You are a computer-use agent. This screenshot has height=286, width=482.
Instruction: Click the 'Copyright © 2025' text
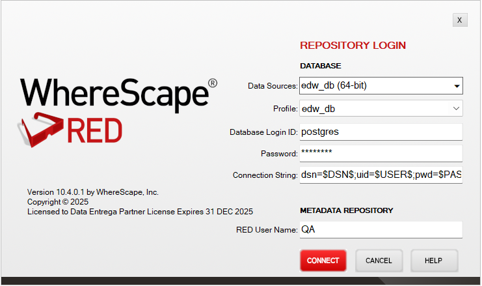[x=58, y=202]
